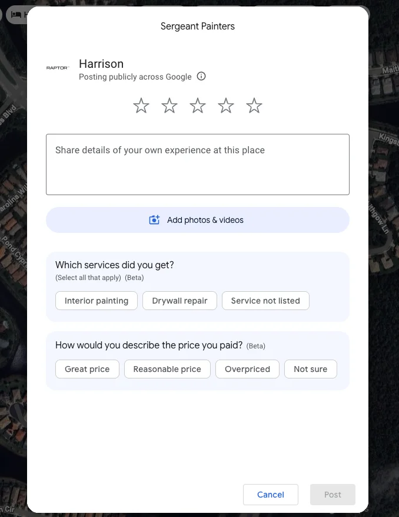The height and width of the screenshot is (517, 399).
Task: Rate three stars
Action: tap(198, 106)
